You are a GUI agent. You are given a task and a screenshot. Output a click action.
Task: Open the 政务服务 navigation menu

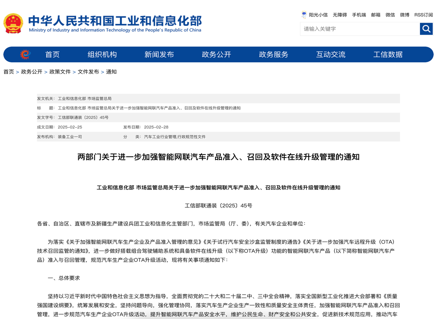[274, 54]
